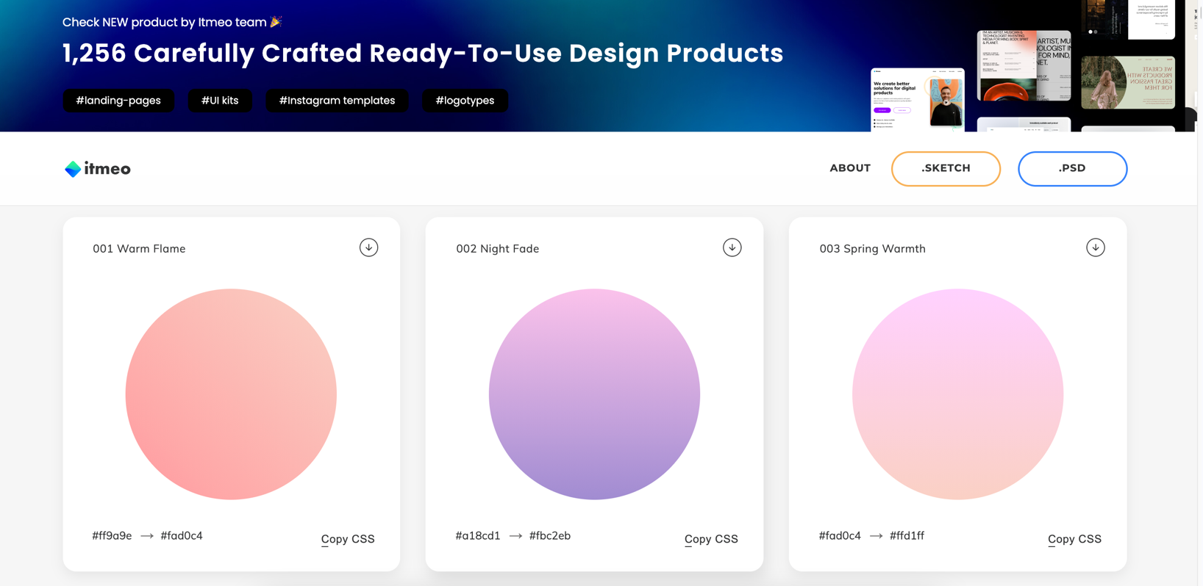
Task: Download the 003 Spring Warmth gradient
Action: tap(1095, 247)
